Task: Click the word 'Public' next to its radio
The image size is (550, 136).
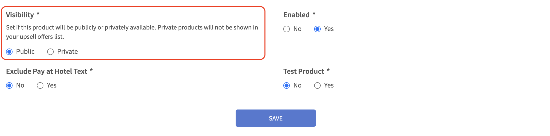Action: (x=25, y=51)
